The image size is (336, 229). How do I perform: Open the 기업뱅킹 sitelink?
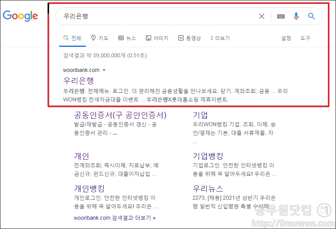(208, 156)
